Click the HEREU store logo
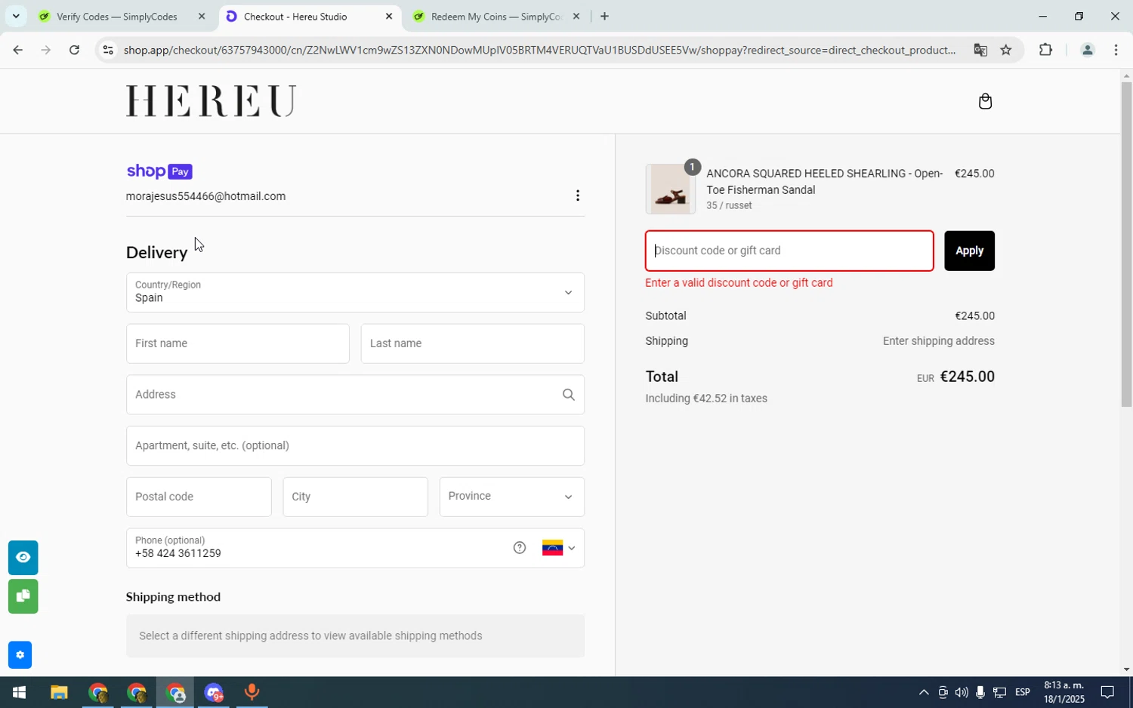1133x708 pixels. click(x=211, y=101)
